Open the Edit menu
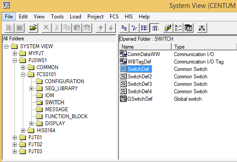The width and height of the screenshot is (237, 162). (x=23, y=17)
